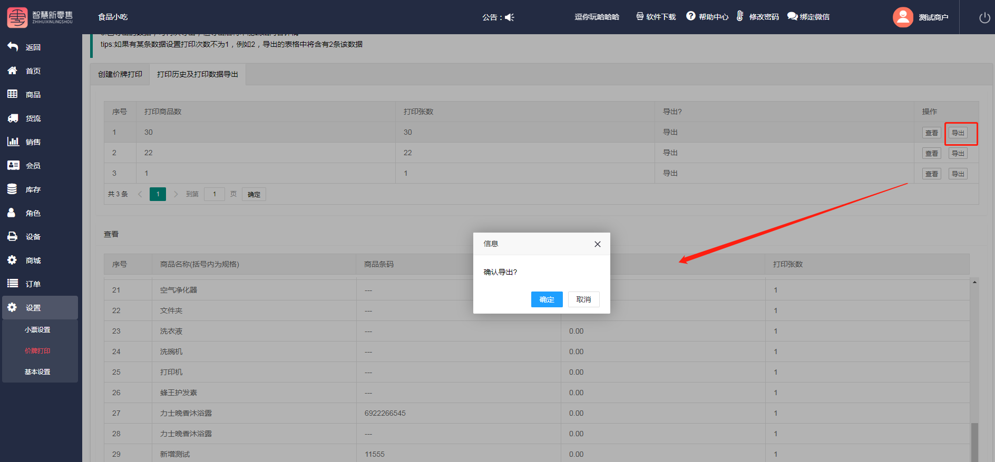
Task: Click the grid icon for 商品
Action: (13, 94)
